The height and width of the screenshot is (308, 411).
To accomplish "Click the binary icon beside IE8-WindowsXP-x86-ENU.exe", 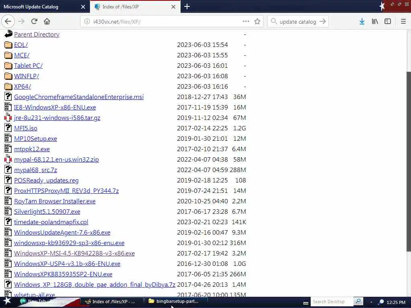I will 8,107.
